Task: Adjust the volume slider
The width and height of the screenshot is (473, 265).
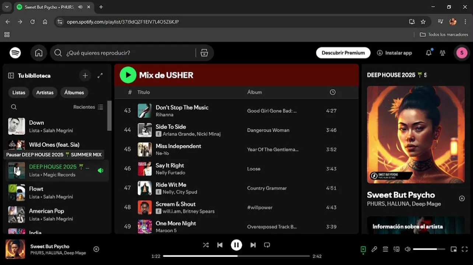Action: 430,249
